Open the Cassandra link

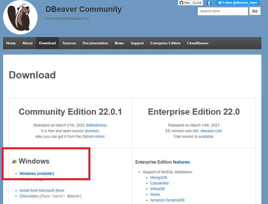(159, 183)
